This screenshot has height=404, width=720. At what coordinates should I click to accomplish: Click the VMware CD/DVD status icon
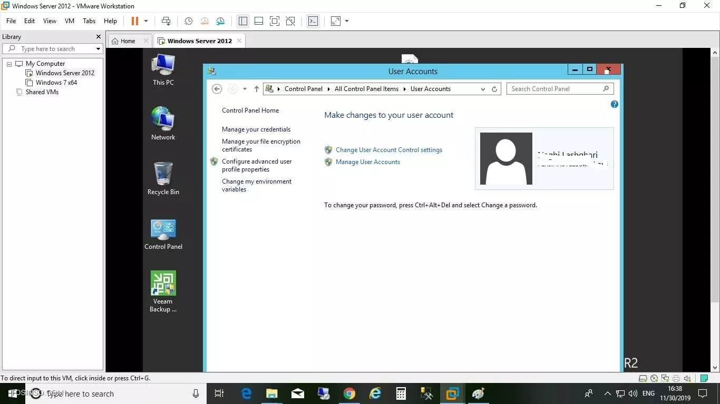coord(654,378)
